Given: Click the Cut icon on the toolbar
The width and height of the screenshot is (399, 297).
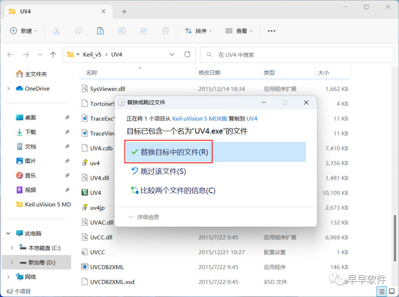Looking at the screenshot, I should 57,31.
